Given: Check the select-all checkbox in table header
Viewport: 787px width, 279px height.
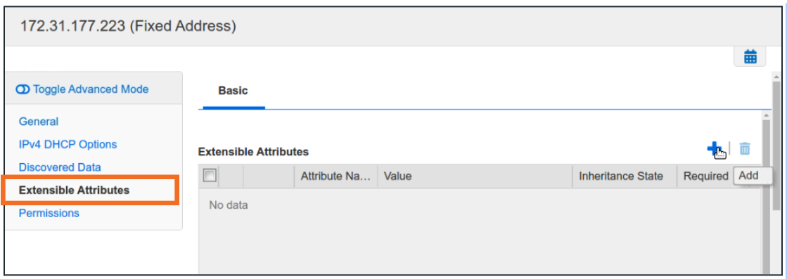Looking at the screenshot, I should click(x=210, y=176).
